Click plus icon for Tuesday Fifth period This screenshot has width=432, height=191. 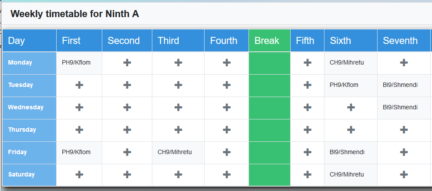[x=307, y=85]
